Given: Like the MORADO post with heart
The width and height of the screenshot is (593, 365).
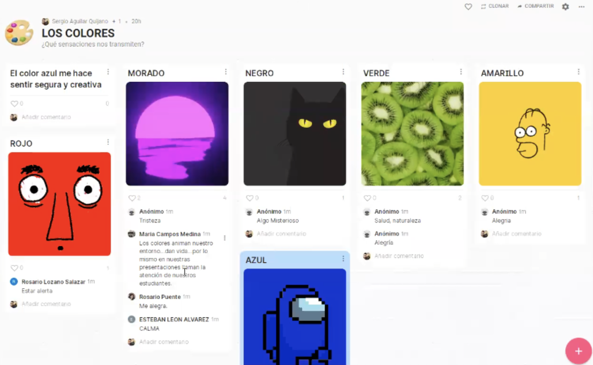Looking at the screenshot, I should [x=132, y=198].
